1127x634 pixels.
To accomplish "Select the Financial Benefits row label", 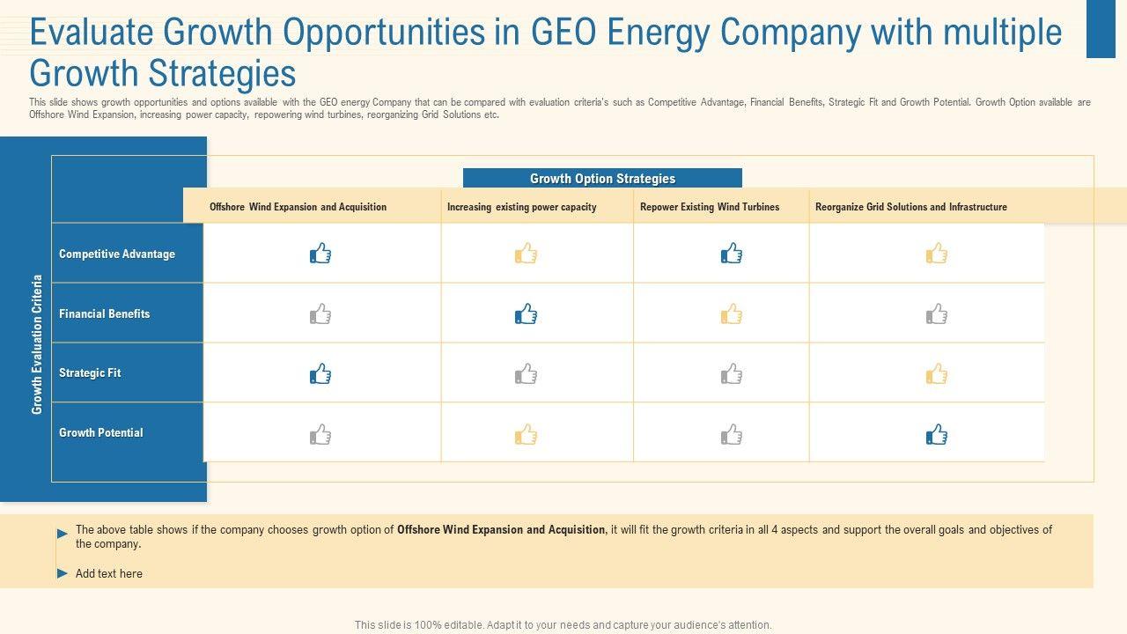I will tap(105, 313).
